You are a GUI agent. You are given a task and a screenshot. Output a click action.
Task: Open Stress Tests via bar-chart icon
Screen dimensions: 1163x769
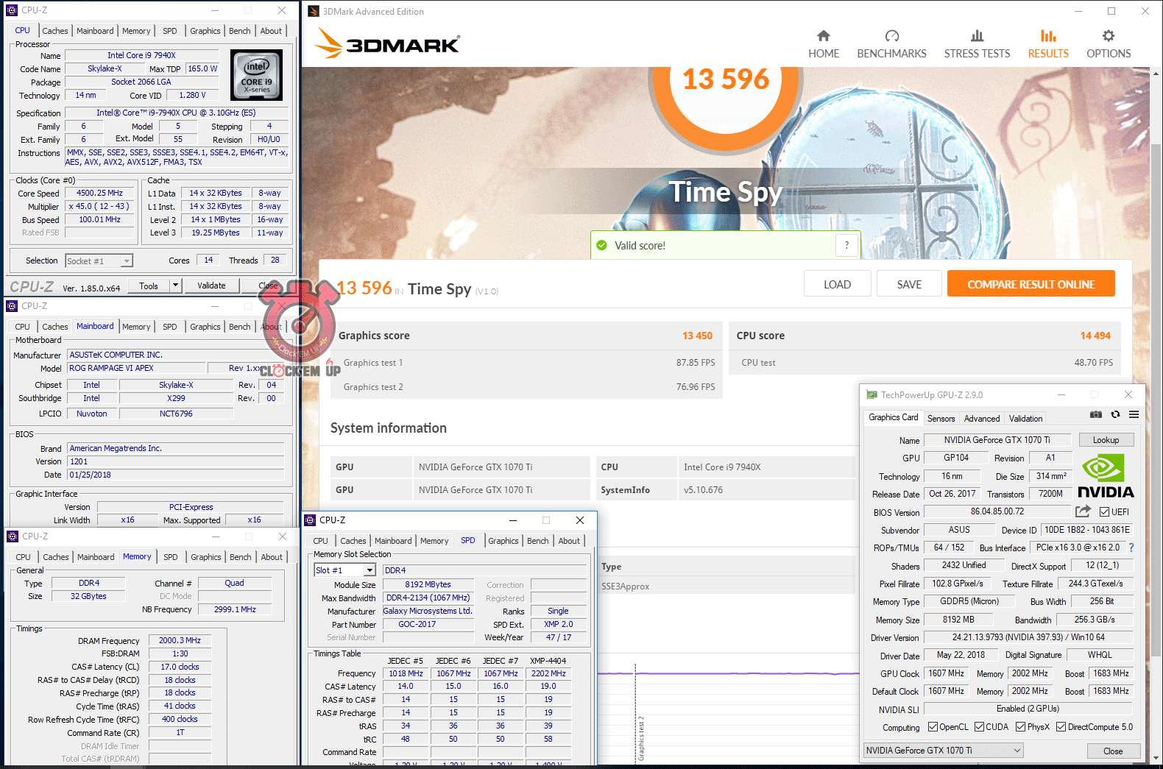[977, 36]
